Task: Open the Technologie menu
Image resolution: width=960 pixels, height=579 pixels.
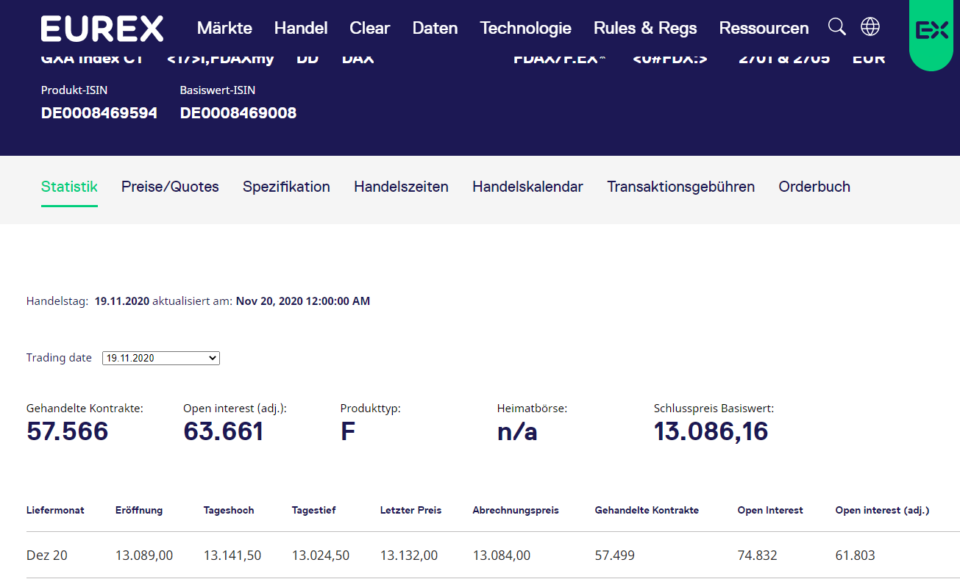Action: pyautogui.click(x=525, y=29)
